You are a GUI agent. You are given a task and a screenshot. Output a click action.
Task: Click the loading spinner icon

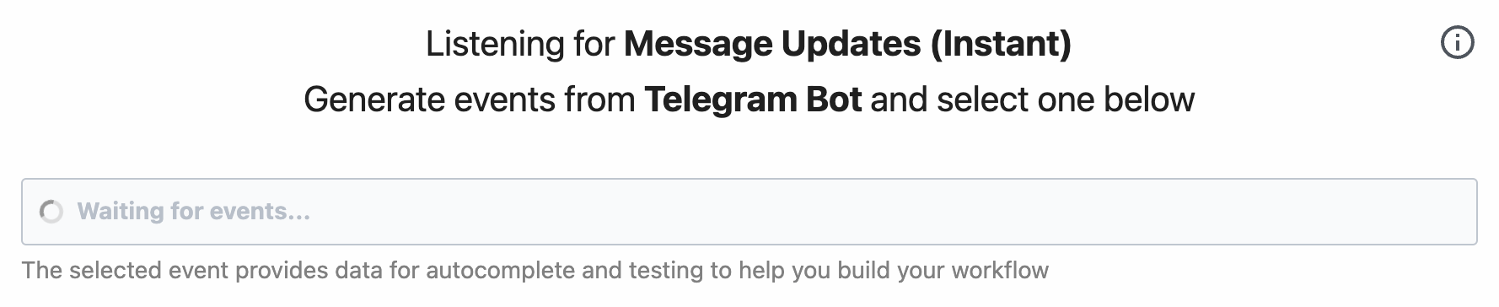(51, 212)
